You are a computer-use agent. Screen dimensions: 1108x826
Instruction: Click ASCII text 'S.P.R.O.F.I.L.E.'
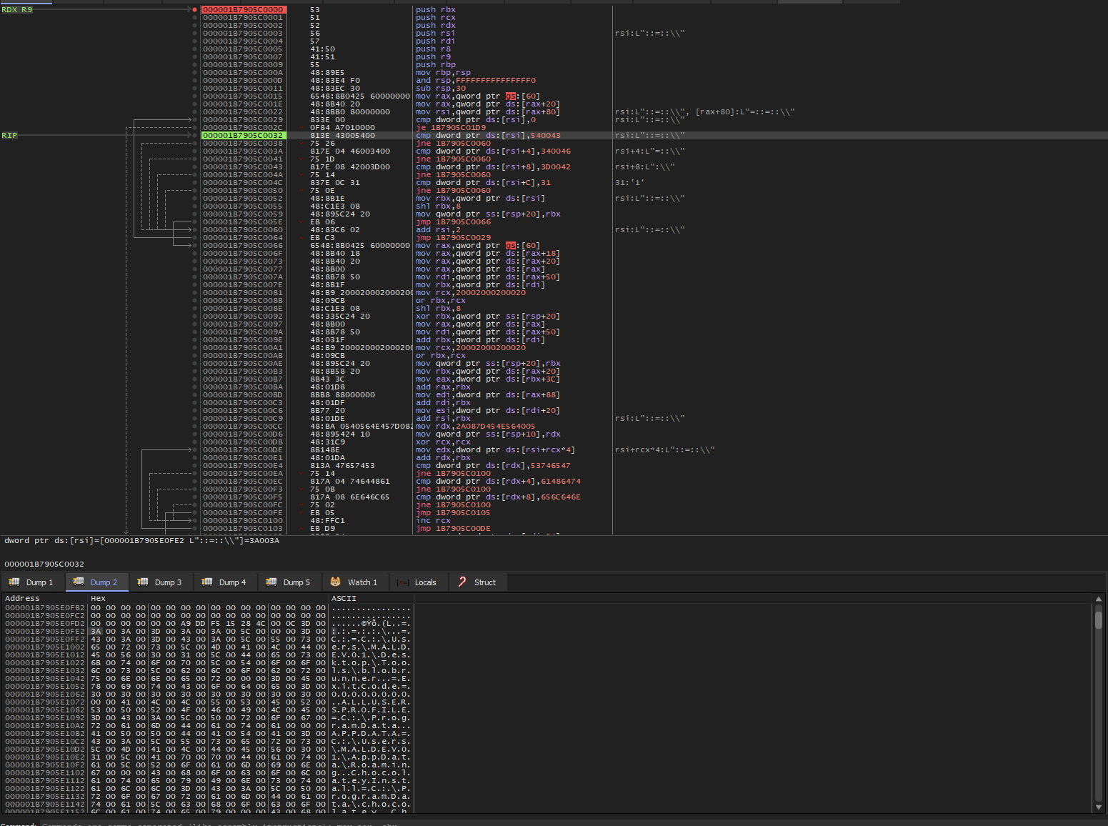point(371,710)
